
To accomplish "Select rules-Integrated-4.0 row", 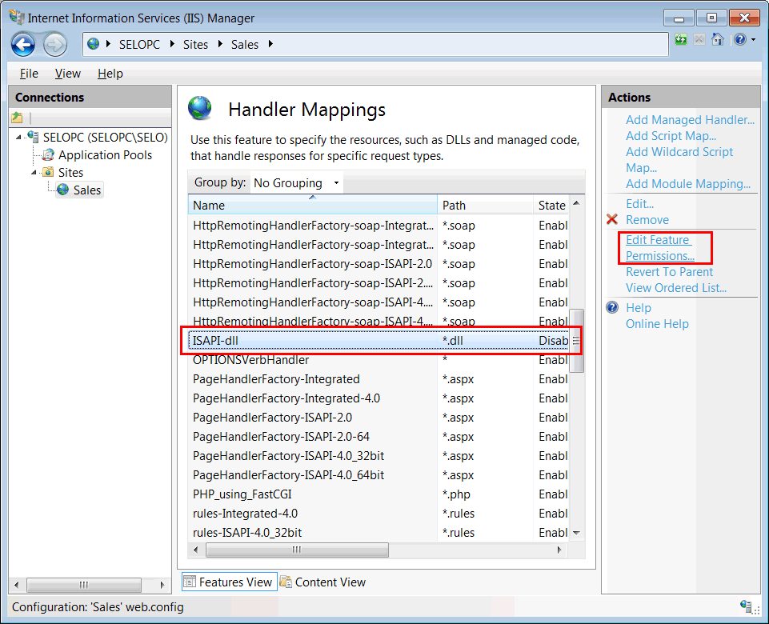I will 378,514.
